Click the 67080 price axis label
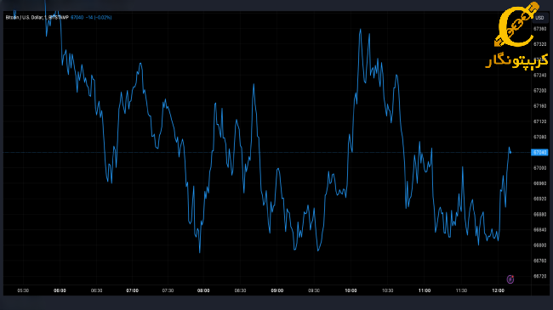This screenshot has width=553, height=310. coord(540,137)
